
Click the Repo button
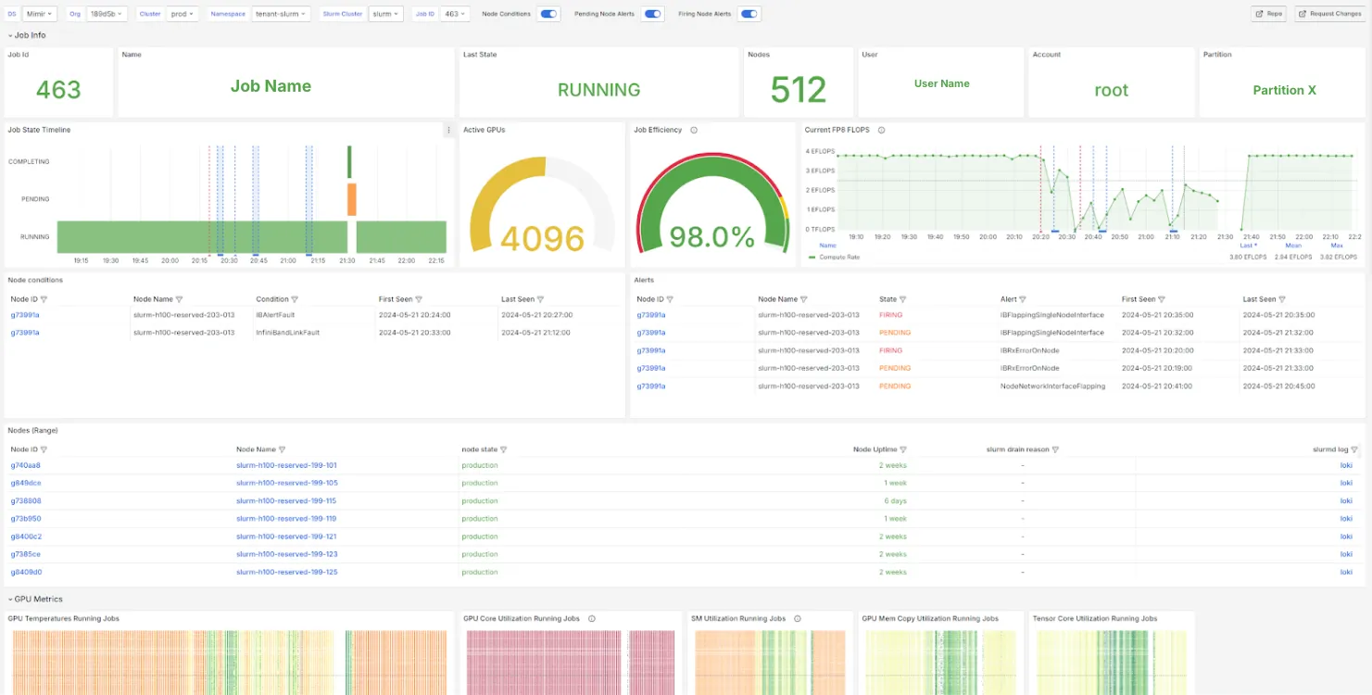(1268, 14)
